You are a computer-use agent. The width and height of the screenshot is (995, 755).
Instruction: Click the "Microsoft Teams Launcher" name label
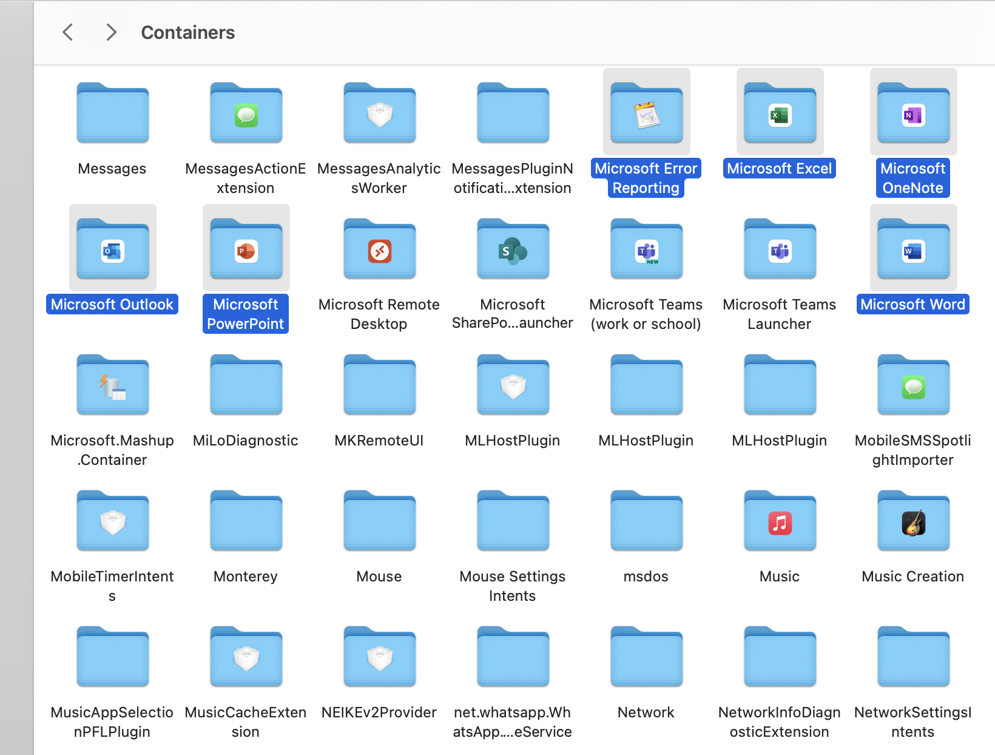[x=780, y=314]
